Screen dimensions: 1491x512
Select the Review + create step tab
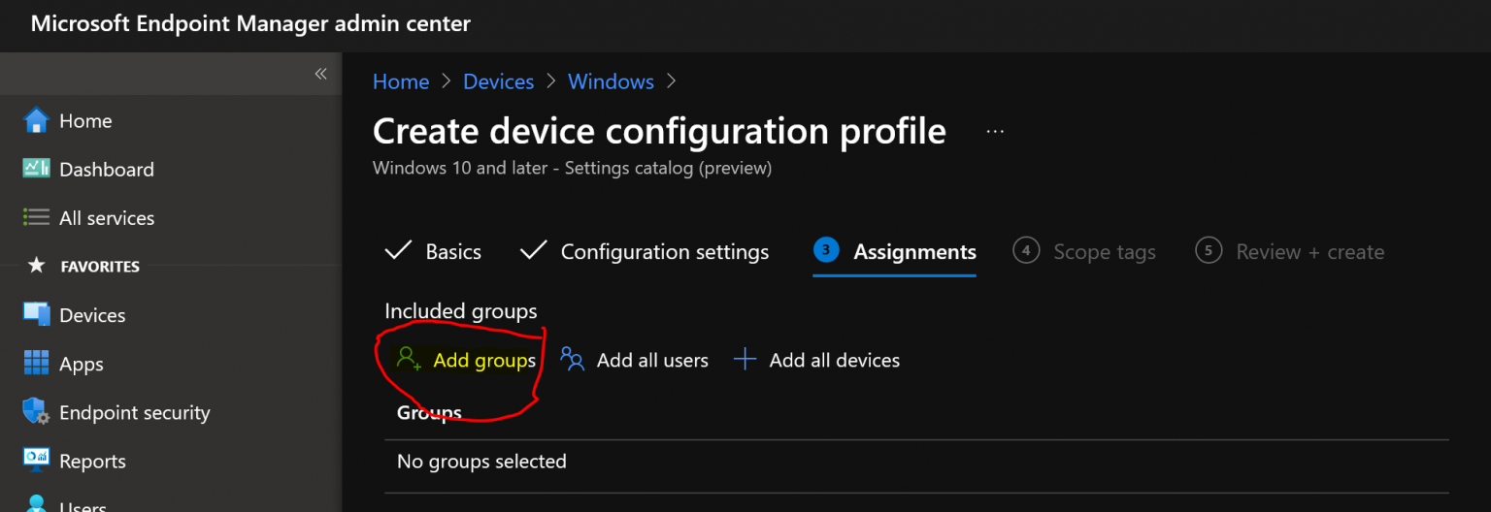pos(1290,252)
